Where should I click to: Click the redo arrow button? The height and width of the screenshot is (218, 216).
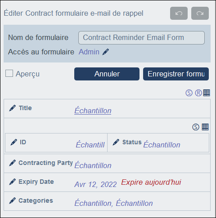tap(200, 13)
